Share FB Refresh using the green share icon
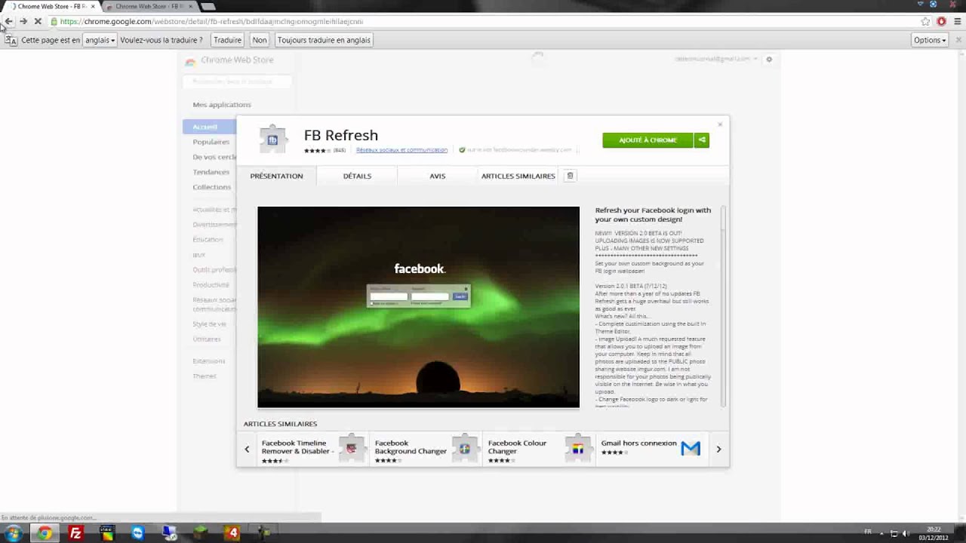 click(x=702, y=140)
